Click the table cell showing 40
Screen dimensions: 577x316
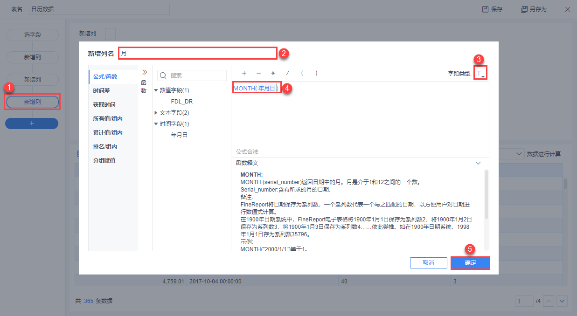tap(395, 282)
